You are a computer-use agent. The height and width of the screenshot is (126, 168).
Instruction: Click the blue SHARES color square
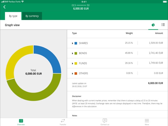(x=76, y=43)
